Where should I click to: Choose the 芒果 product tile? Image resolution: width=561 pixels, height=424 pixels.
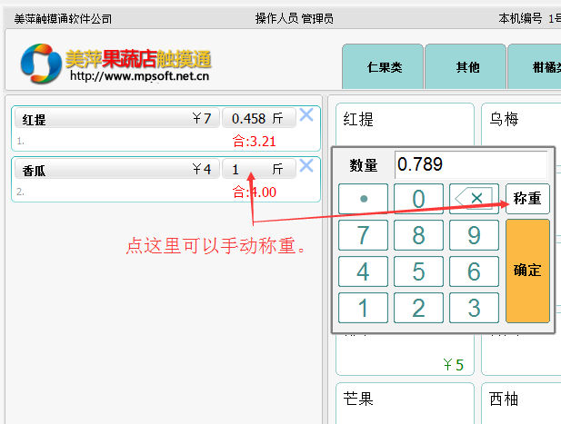405,403
